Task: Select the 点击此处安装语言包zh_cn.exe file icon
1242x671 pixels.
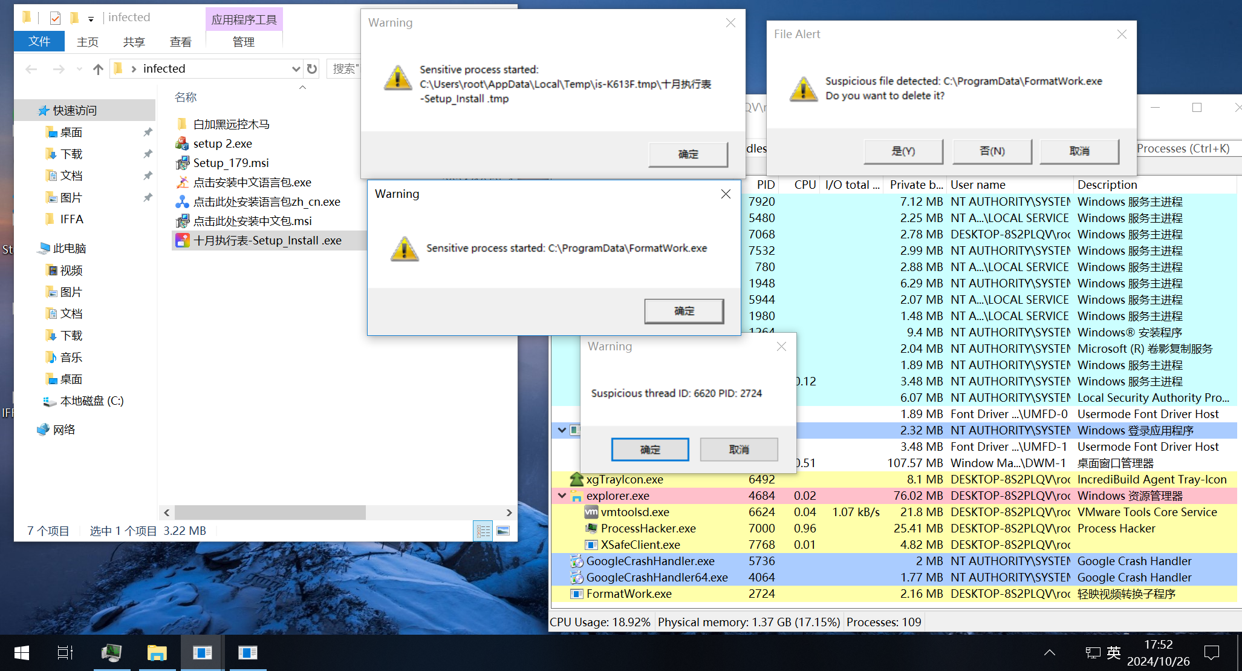Action: [x=182, y=201]
